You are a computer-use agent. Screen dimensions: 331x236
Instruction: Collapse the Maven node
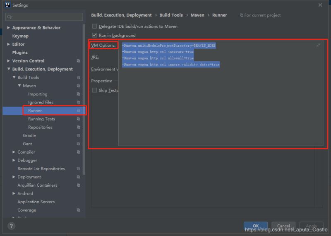[x=19, y=86]
